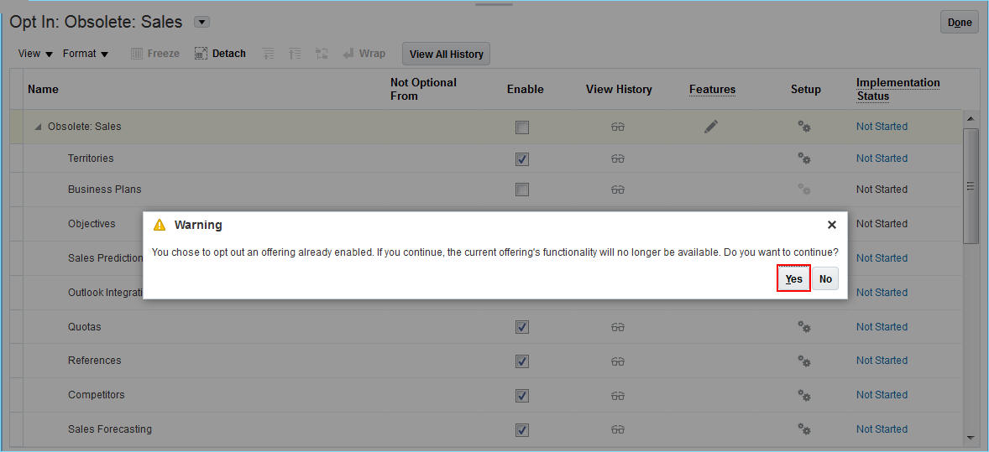Screen dimensions: 989x452
Task: Click the view history glasses icon for Territories
Action: click(618, 158)
